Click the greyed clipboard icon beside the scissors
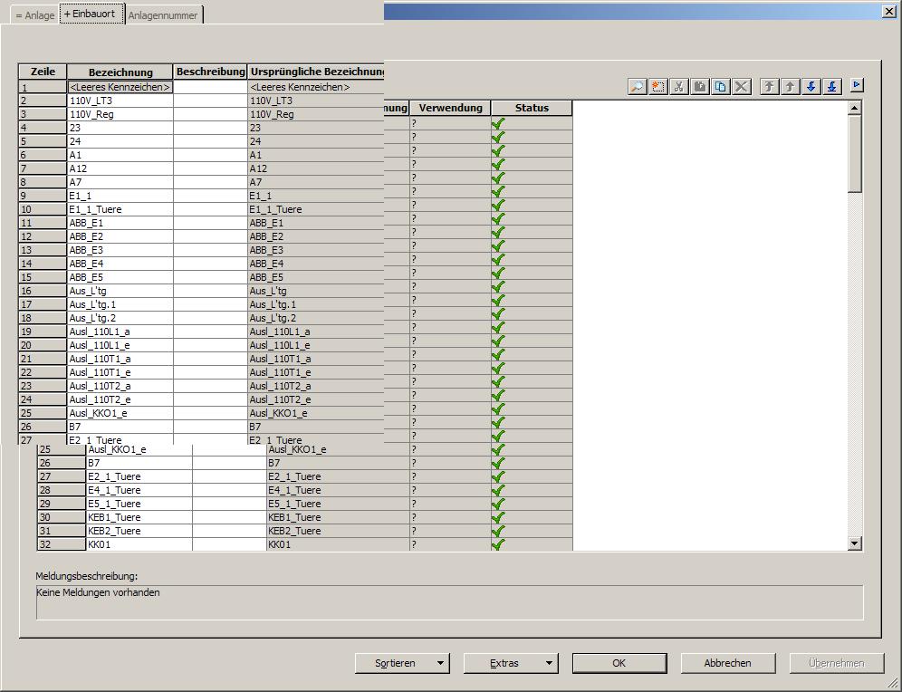902x692 pixels. (699, 86)
